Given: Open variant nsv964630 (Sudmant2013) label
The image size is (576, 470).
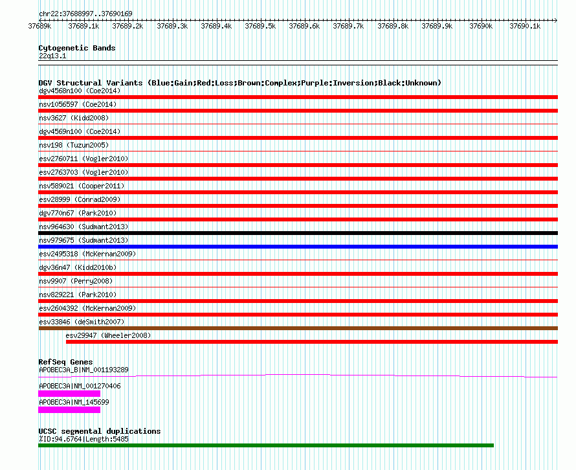Looking at the screenshot, I should (83, 227).
